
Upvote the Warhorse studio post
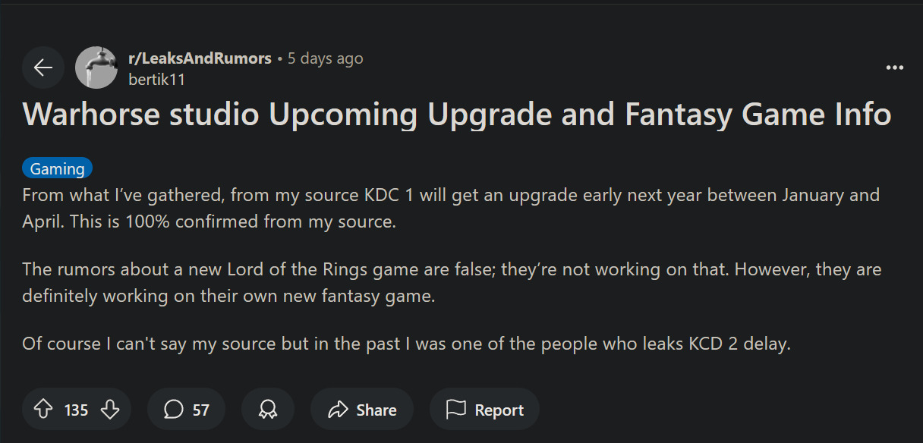click(43, 410)
